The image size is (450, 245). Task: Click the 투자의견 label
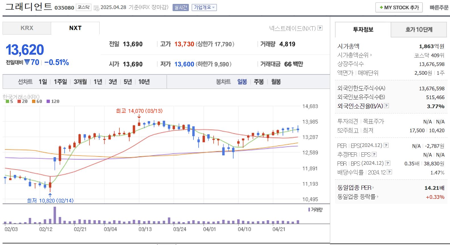(348, 122)
